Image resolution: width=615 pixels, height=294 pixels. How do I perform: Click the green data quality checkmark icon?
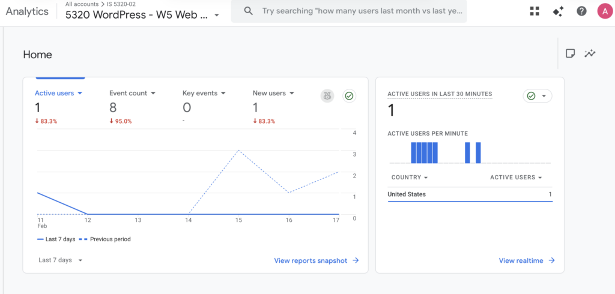(349, 95)
